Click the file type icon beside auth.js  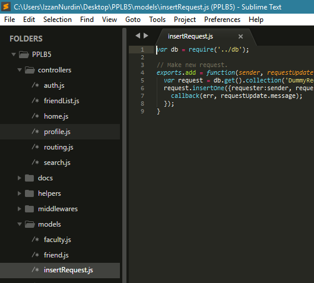coord(36,85)
